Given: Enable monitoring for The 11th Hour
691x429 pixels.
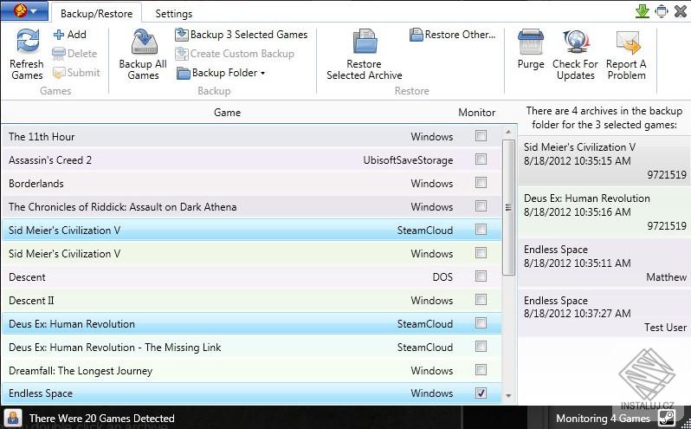Looking at the screenshot, I should pyautogui.click(x=481, y=136).
